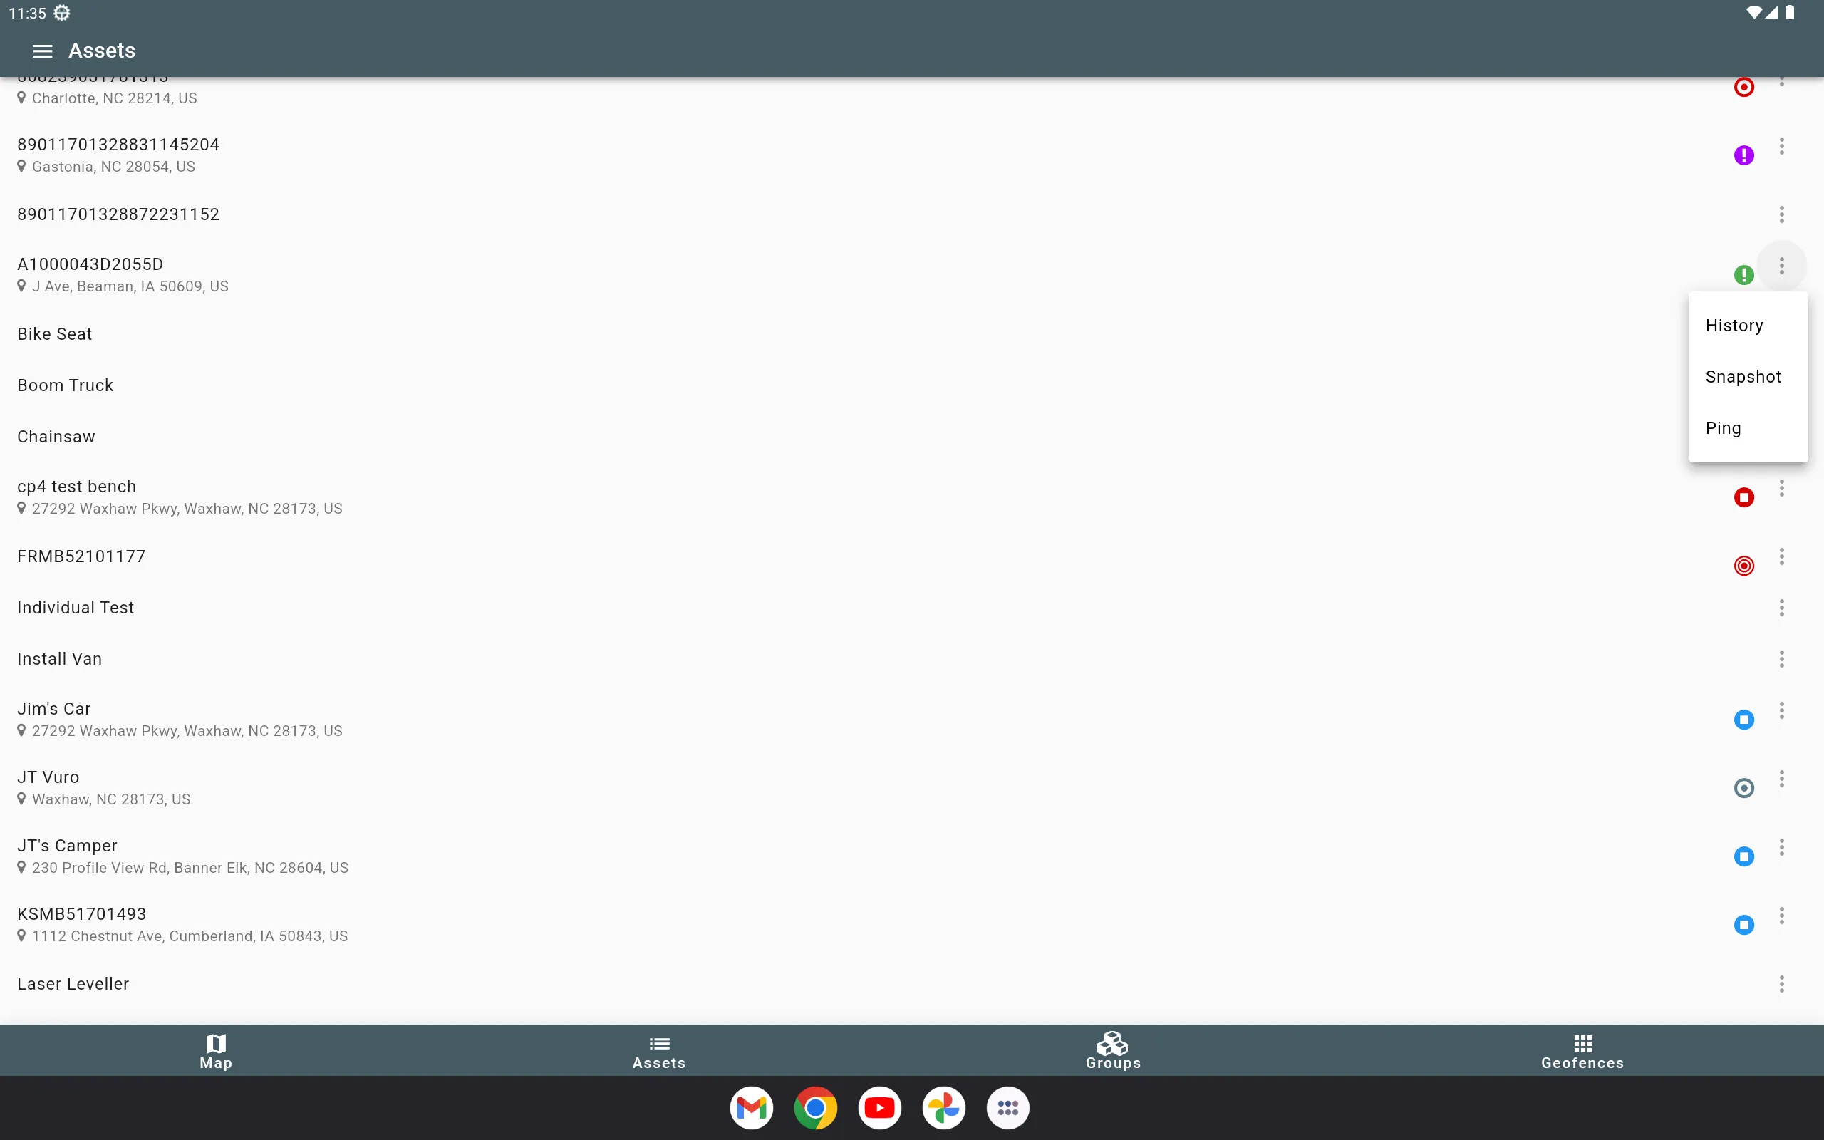Click the blue status icon for Jim's Car

(x=1744, y=718)
